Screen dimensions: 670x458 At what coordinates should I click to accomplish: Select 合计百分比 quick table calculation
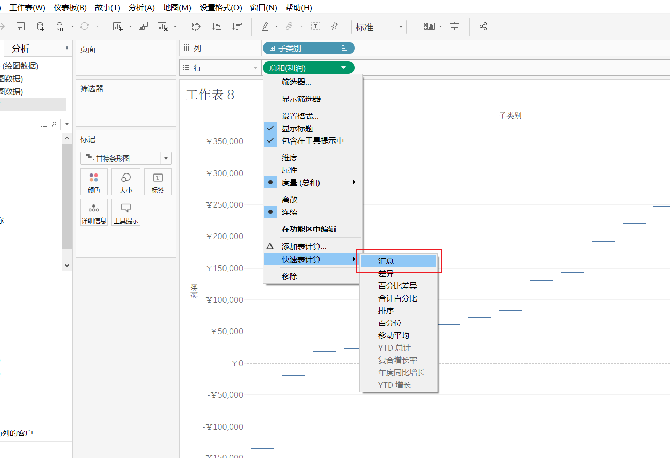point(398,298)
